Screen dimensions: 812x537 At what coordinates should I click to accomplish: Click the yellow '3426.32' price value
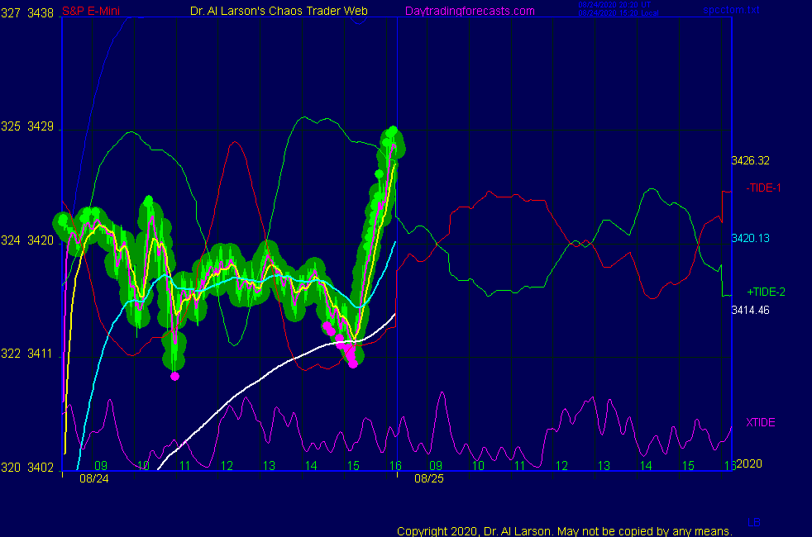pyautogui.click(x=750, y=161)
